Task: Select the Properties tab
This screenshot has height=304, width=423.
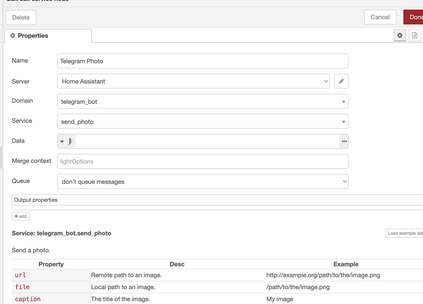Action: [x=48, y=36]
